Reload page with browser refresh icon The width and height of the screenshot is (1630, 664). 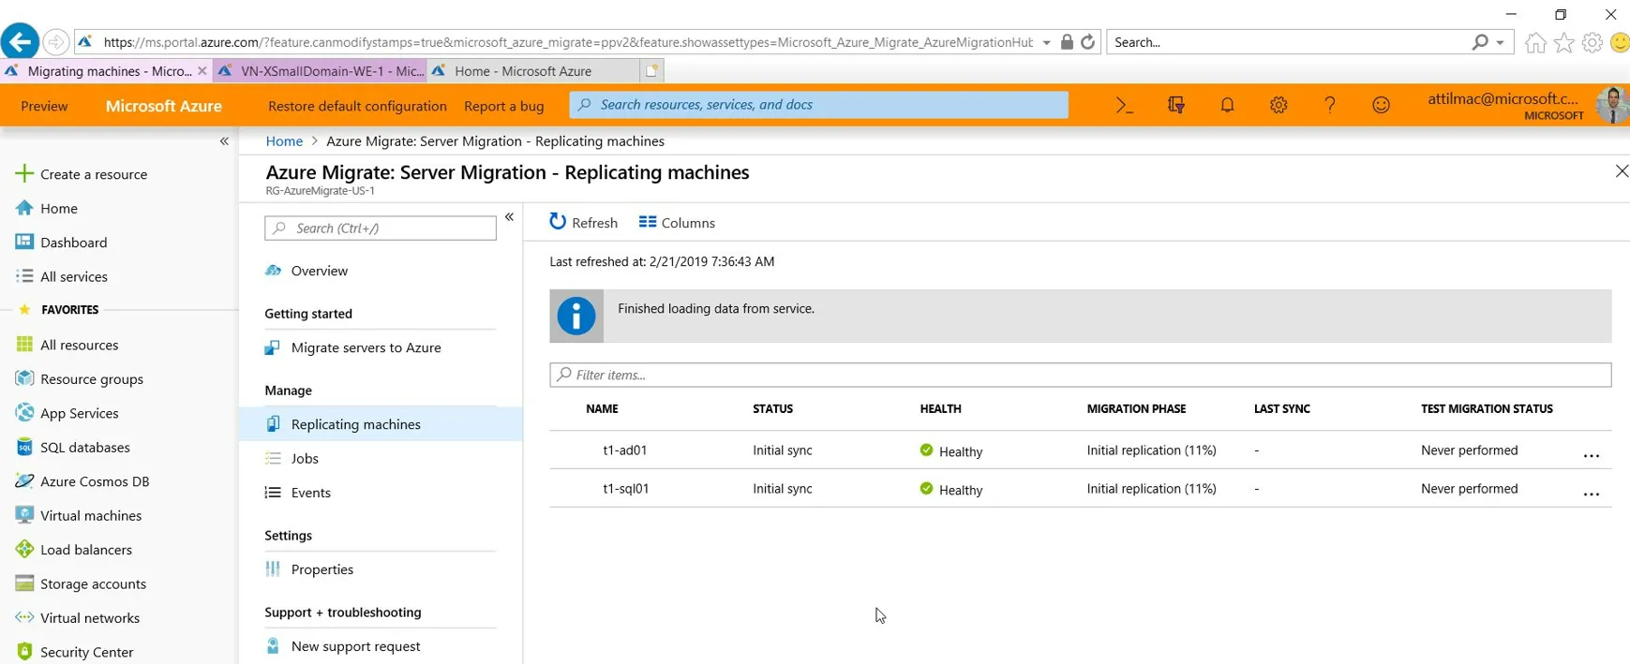[x=1087, y=42]
